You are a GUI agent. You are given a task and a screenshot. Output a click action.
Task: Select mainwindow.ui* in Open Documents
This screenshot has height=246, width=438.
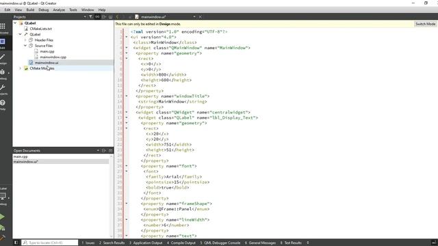pyautogui.click(x=61, y=162)
